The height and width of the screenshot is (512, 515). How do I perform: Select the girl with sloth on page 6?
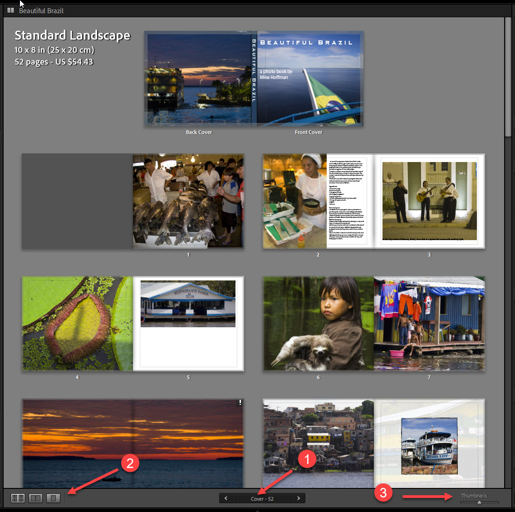(318, 323)
